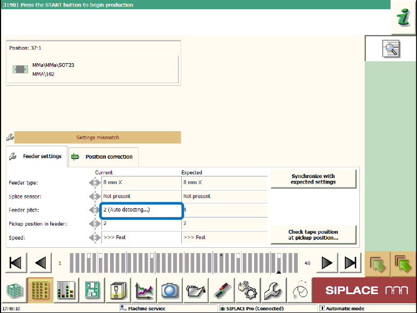The image size is (417, 313).
Task: Click the 'Automatic mode' status text
Action: pyautogui.click(x=345, y=309)
